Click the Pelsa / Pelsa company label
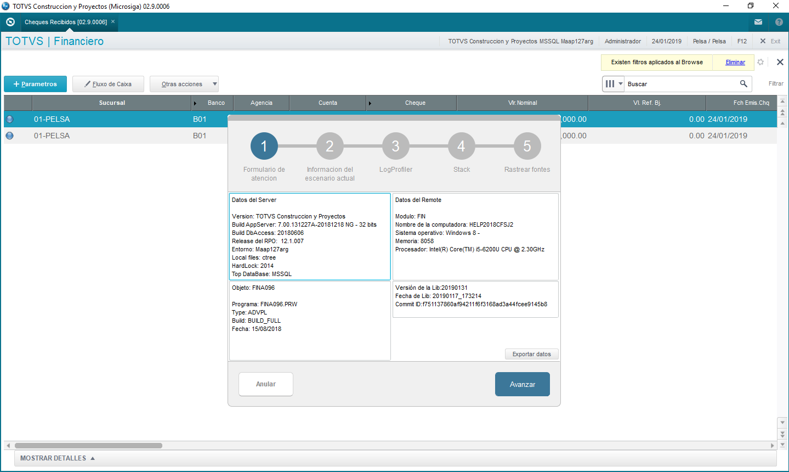The height and width of the screenshot is (472, 789). point(709,41)
